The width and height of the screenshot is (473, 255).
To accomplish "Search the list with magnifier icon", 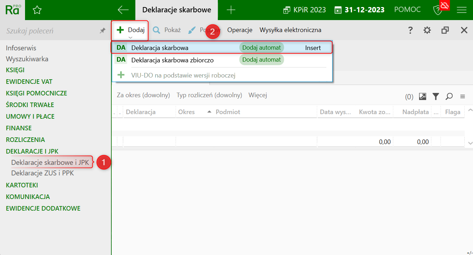I will 449,96.
